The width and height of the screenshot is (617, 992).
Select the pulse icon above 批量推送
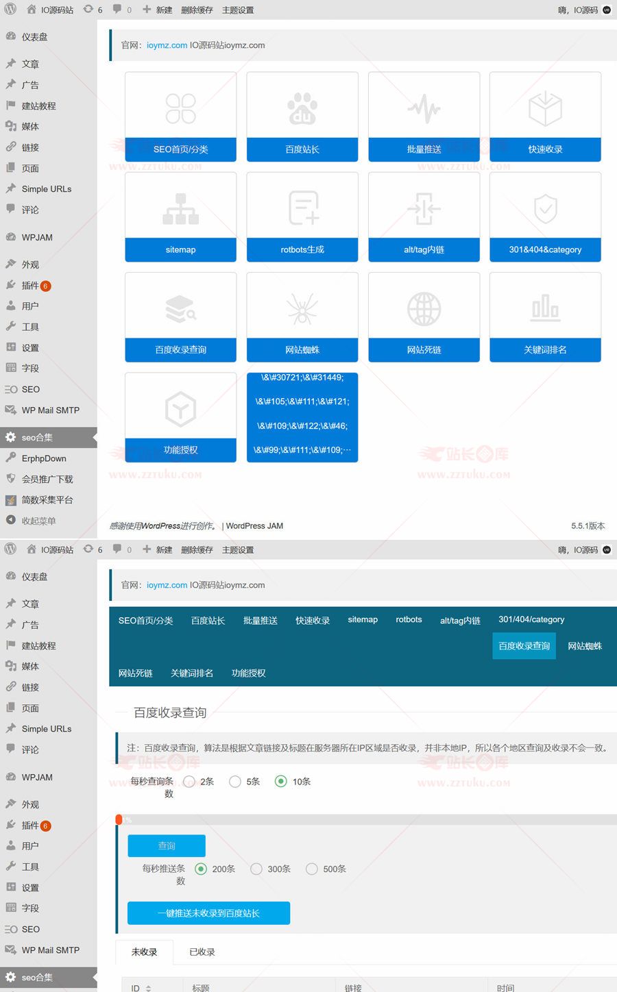[x=424, y=108]
